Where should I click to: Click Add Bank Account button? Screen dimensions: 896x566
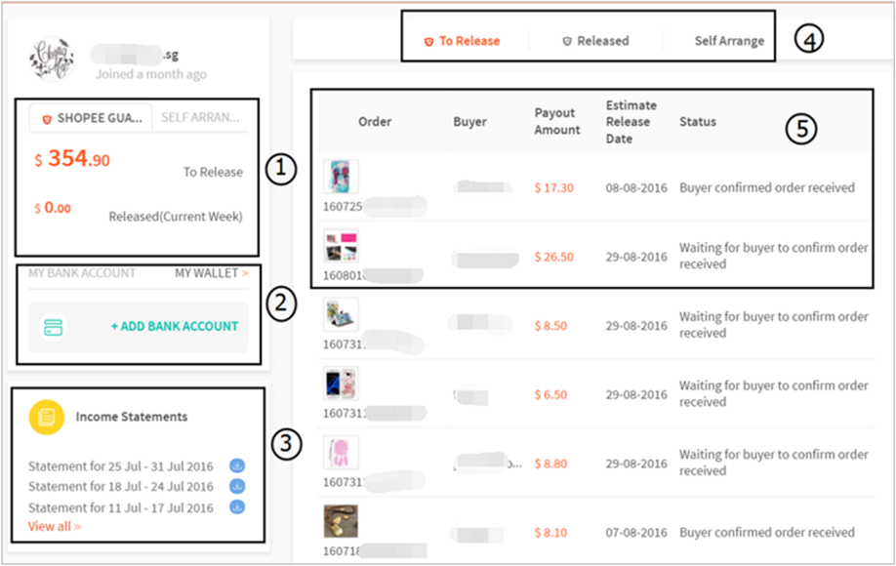[x=174, y=326]
